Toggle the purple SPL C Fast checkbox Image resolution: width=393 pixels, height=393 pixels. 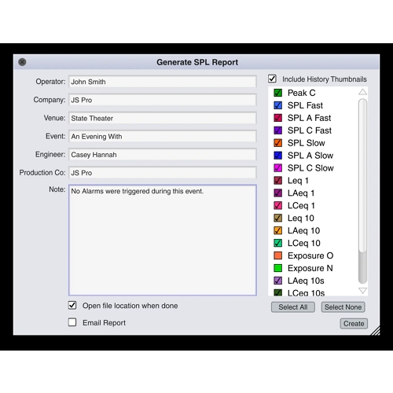click(277, 130)
